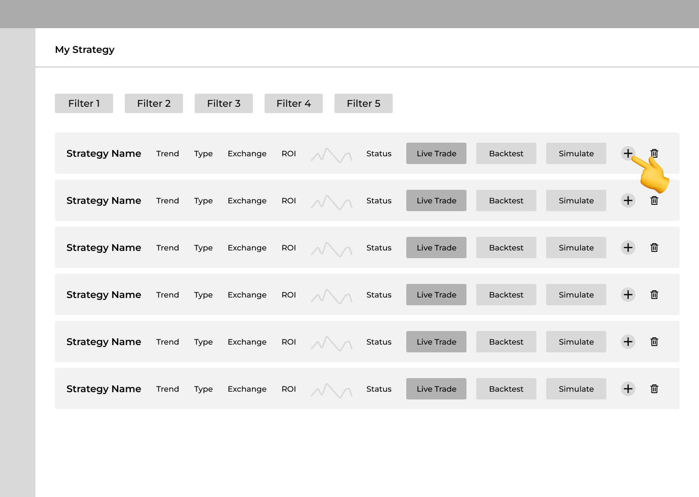
Task: Click Simulate in the sixth strategy row
Action: click(x=576, y=389)
